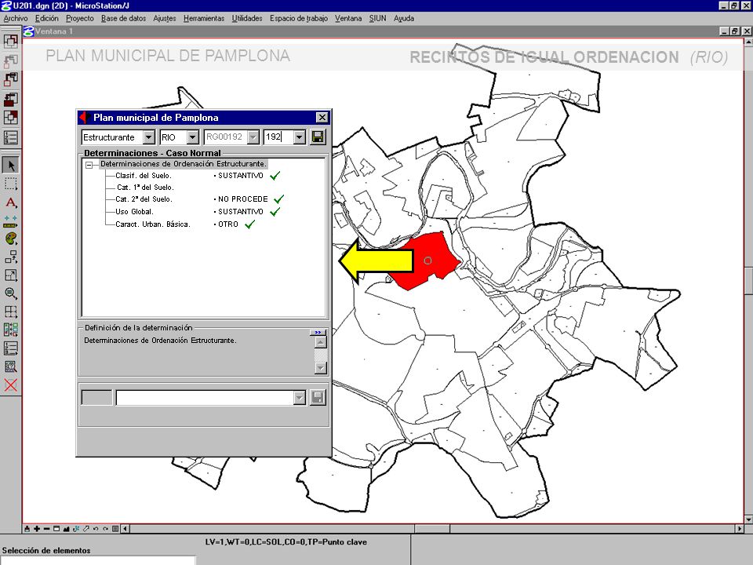Close the Plan municipal de Pamplona dialog

(322, 117)
